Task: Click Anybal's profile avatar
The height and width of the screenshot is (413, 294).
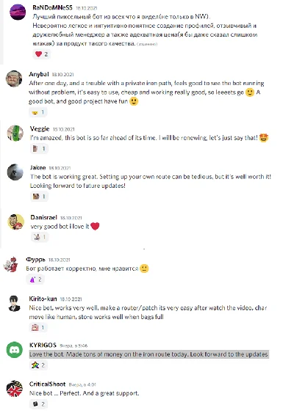Action: (14, 78)
